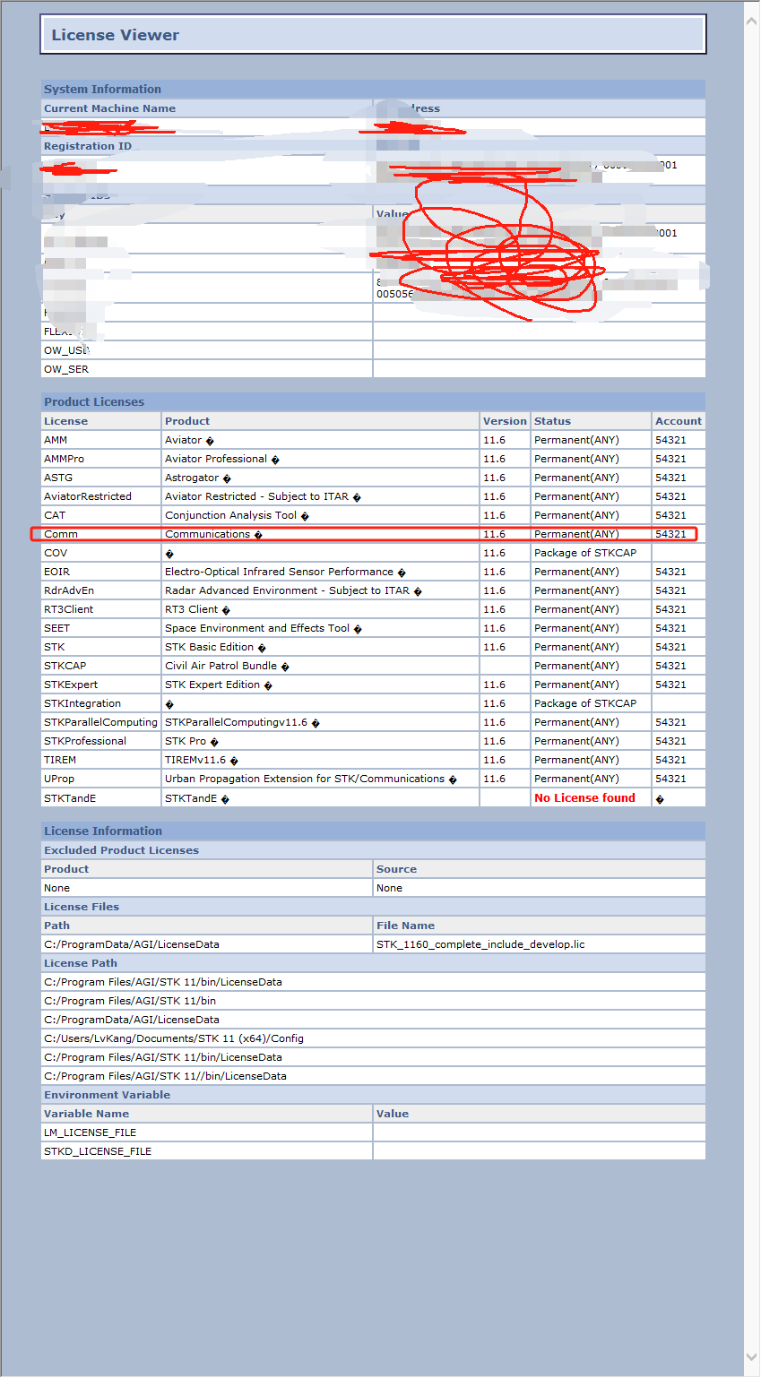Click the TIREM license cell
This screenshot has height=1378, width=761.
click(101, 760)
